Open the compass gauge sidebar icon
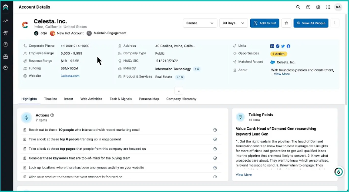The width and height of the screenshot is (349, 192). [x=6, y=68]
